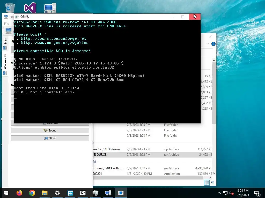This screenshot has width=265, height=198.
Task: Open the network status tray icon
Action: 225,193
